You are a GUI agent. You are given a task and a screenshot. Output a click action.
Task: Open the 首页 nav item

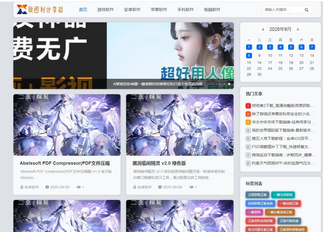(x=83, y=10)
